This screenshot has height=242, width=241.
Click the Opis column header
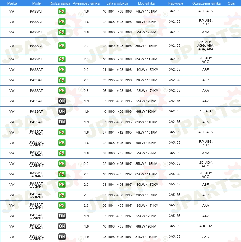point(231,3)
